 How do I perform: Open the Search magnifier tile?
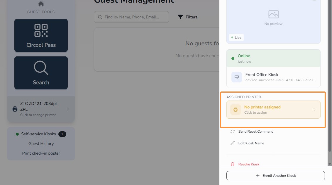(x=41, y=72)
